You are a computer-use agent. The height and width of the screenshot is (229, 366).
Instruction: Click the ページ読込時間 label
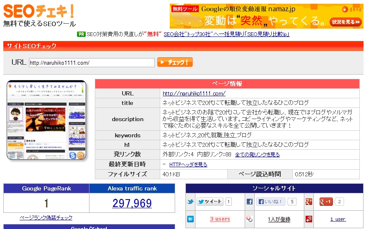point(260,174)
